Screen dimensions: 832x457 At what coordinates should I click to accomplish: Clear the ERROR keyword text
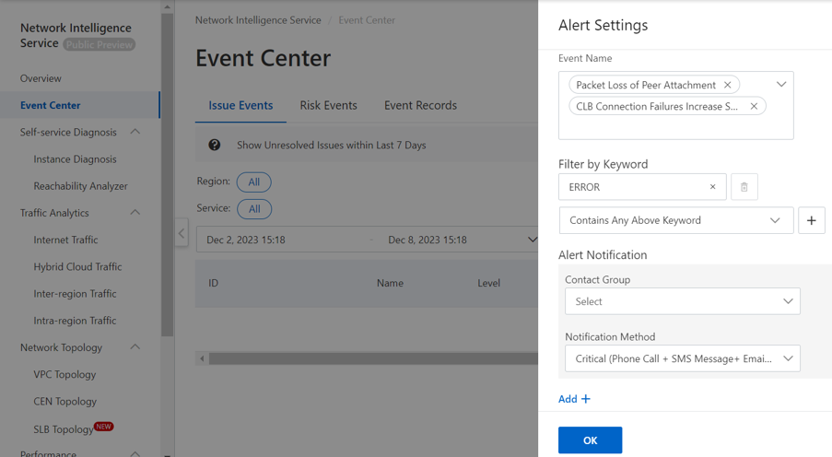pyautogui.click(x=712, y=187)
